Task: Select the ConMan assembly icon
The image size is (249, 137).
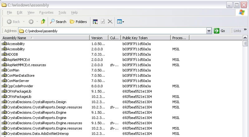Action: 4,70
